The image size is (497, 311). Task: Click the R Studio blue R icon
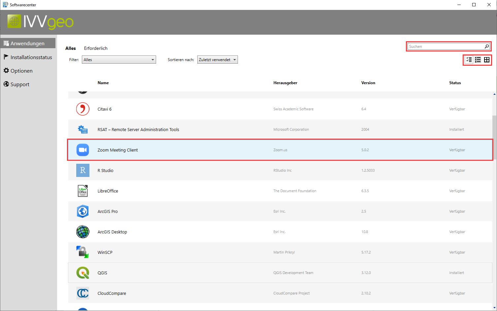[x=83, y=170]
